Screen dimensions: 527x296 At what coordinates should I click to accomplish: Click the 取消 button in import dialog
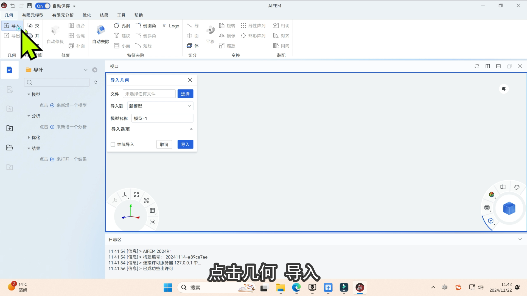coord(164,144)
